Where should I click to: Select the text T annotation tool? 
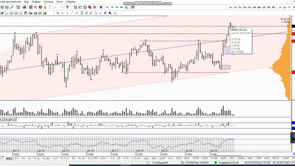(105, 13)
